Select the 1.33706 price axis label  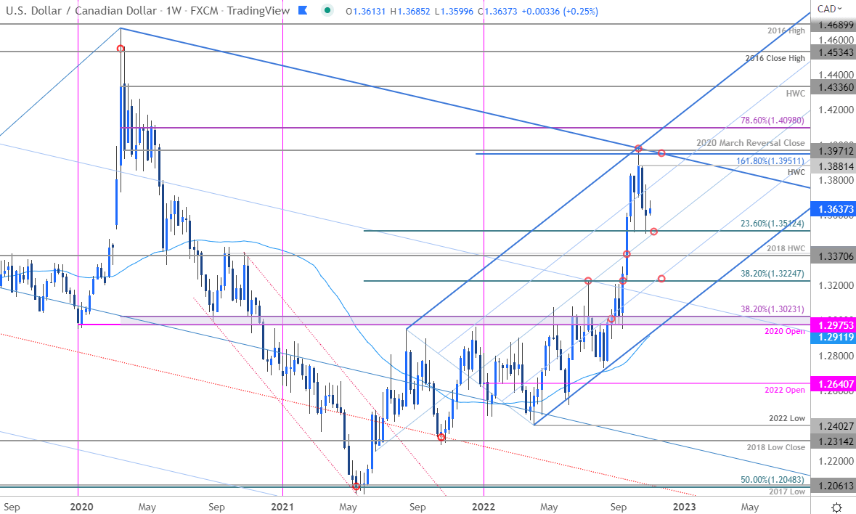pos(833,255)
